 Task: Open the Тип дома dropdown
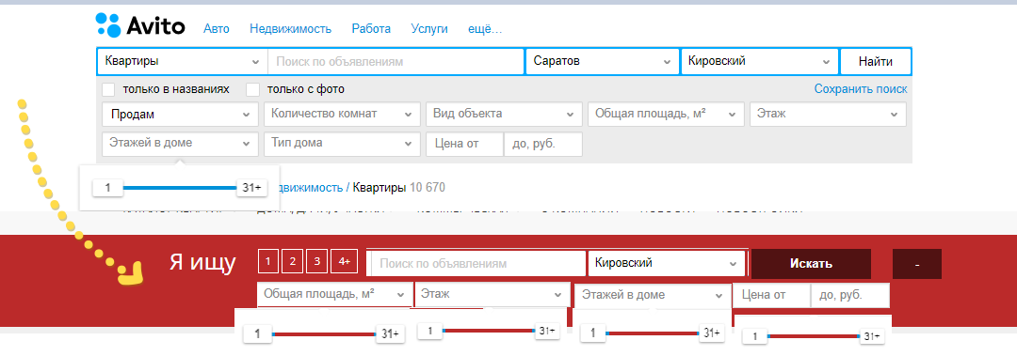point(342,144)
